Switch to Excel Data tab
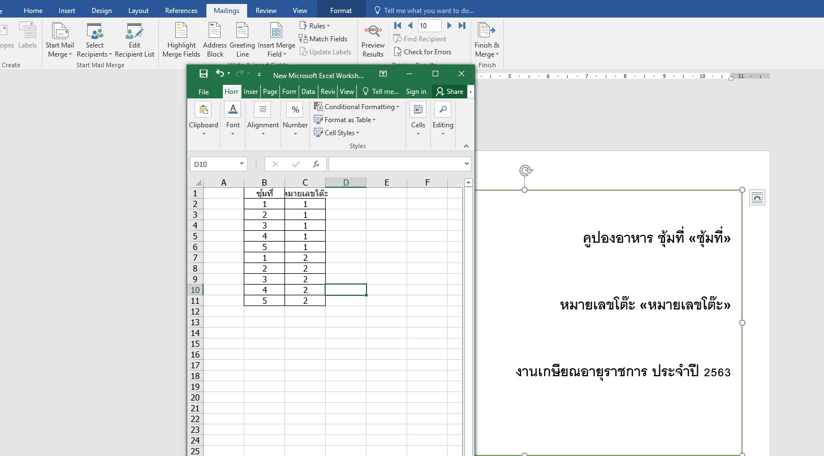The image size is (824, 456). [308, 92]
